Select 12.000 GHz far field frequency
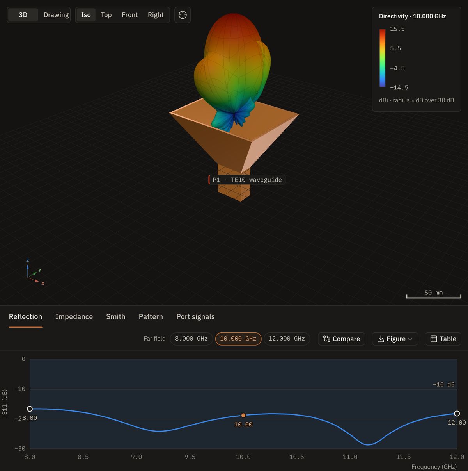The width and height of the screenshot is (468, 471). (287, 339)
